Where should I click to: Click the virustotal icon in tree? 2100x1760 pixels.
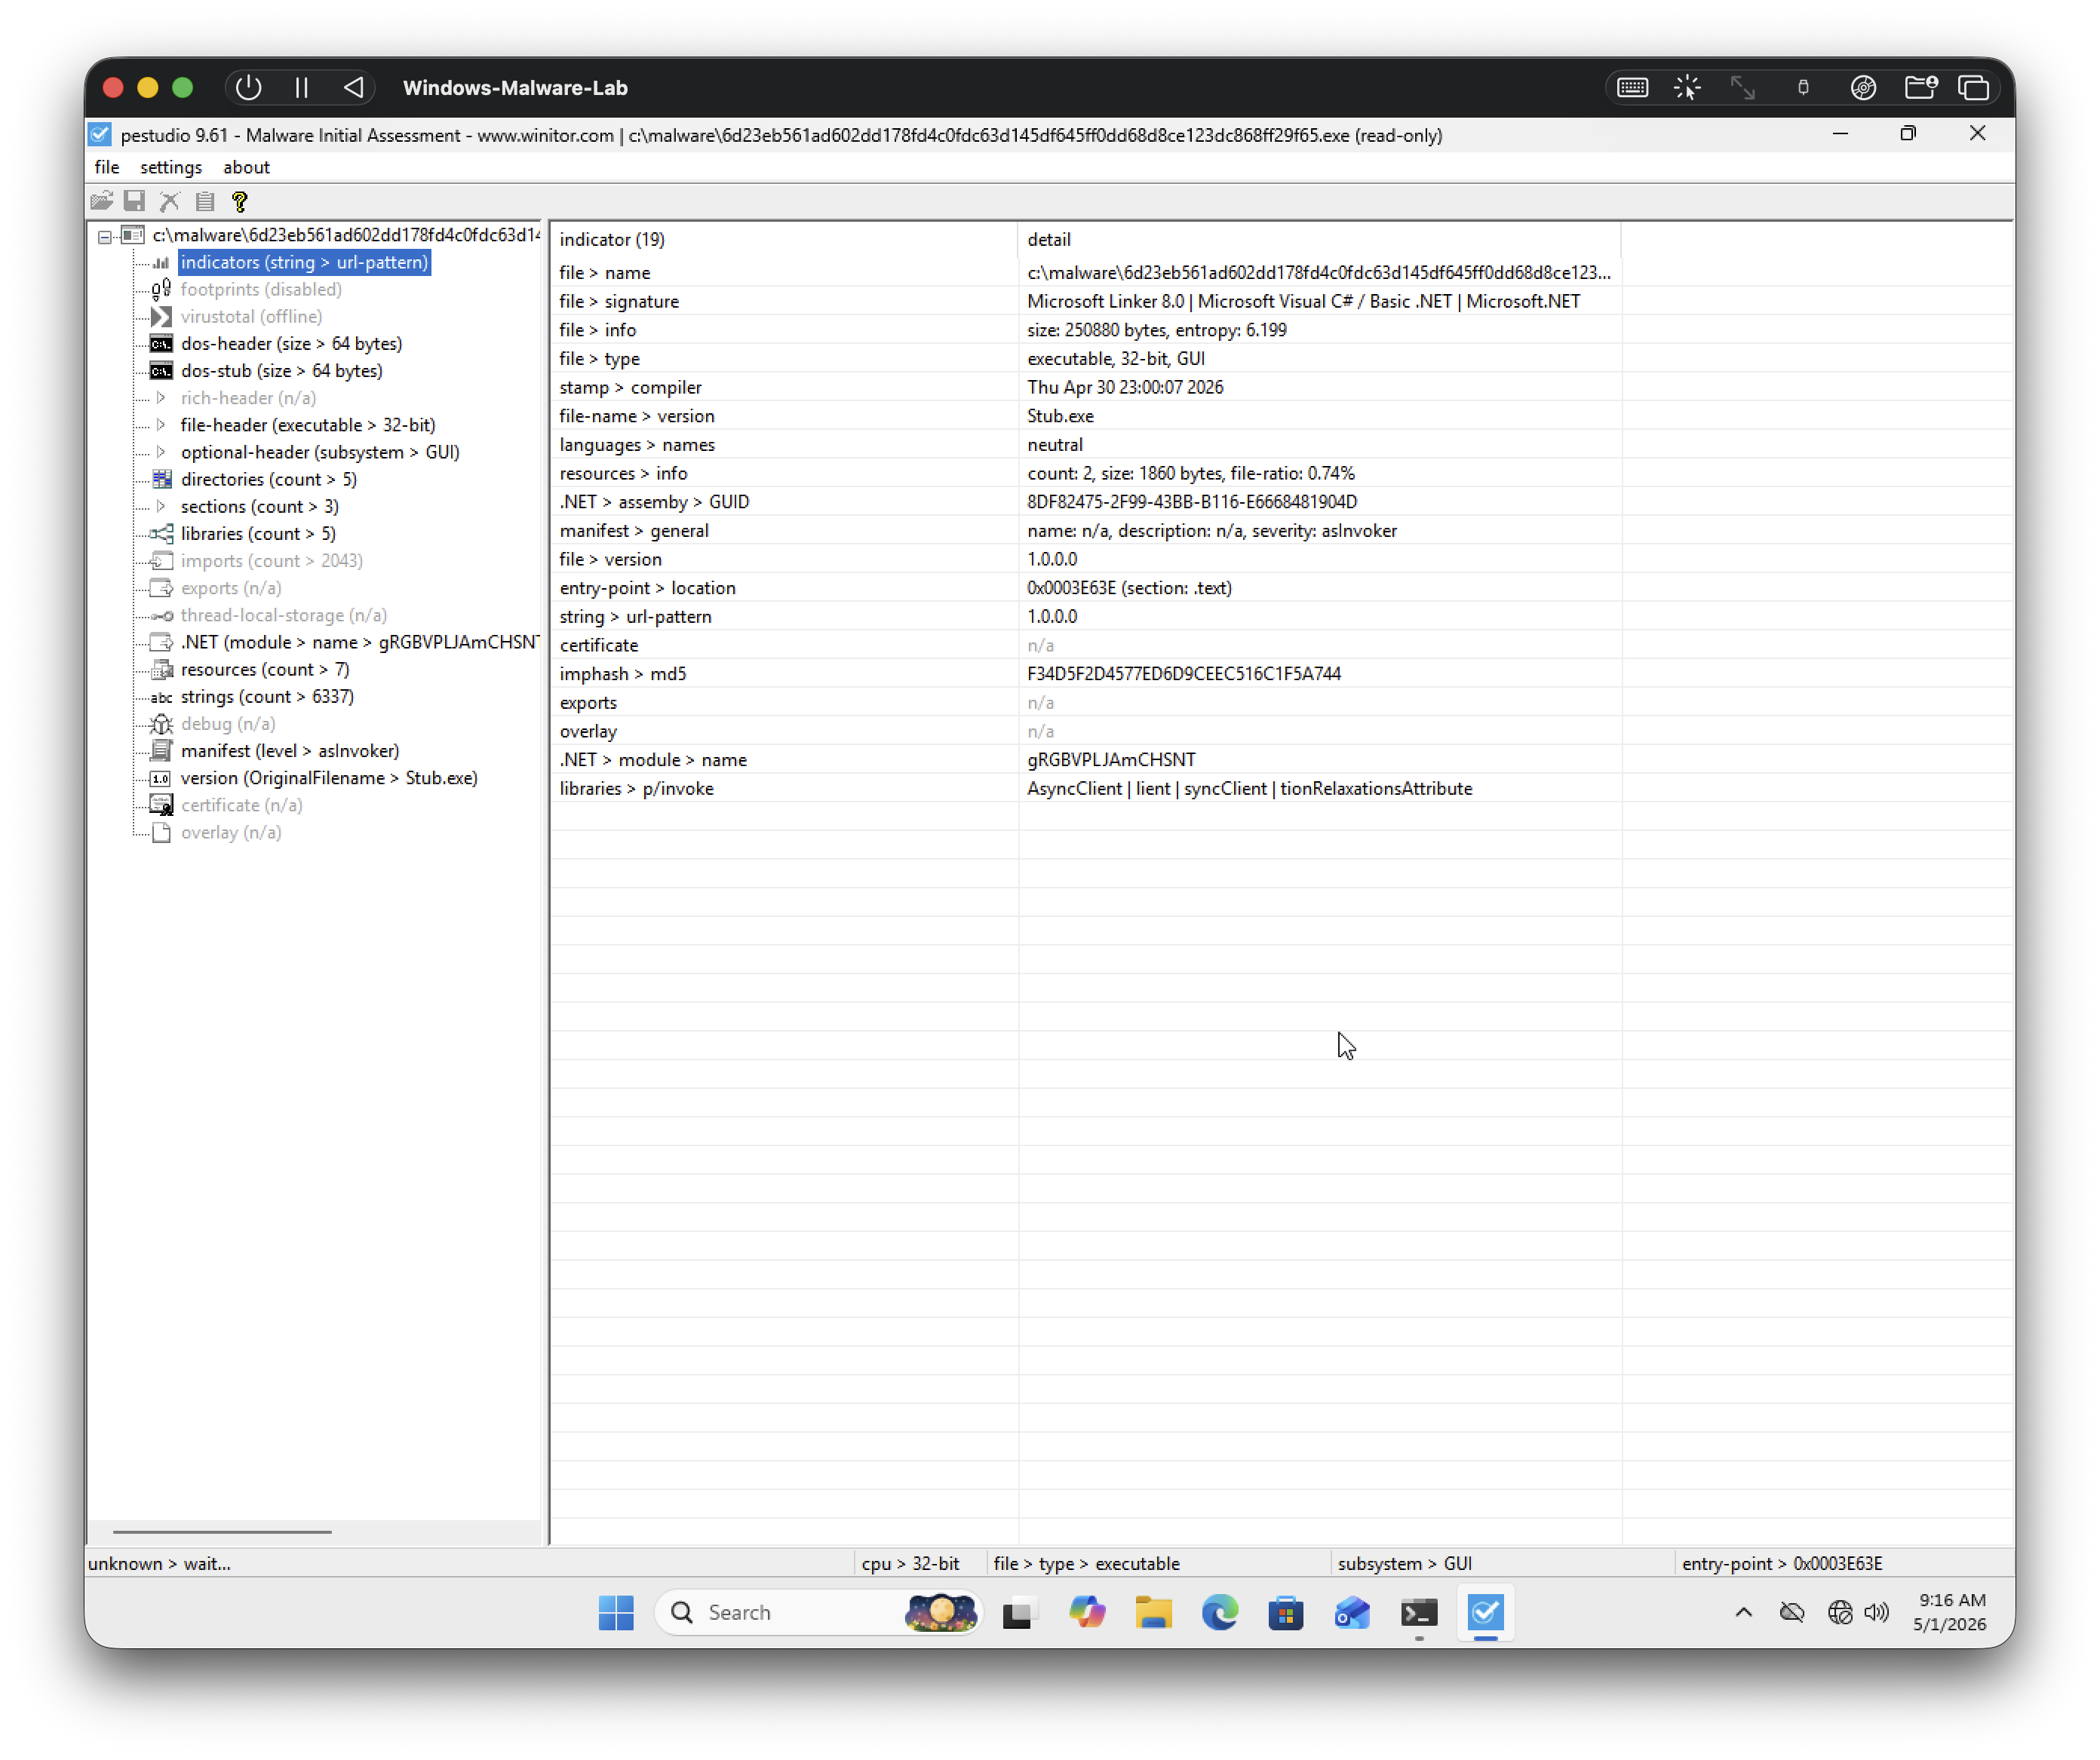pos(161,317)
